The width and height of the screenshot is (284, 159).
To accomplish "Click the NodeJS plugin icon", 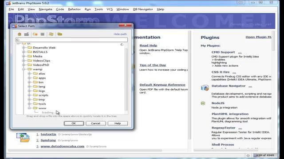I will pyautogui.click(x=203, y=103).
